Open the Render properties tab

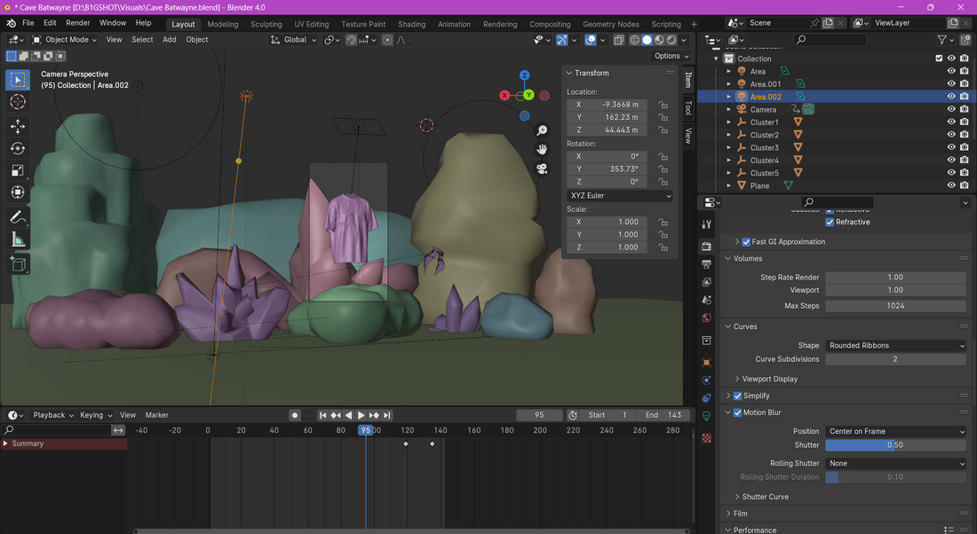[707, 247]
